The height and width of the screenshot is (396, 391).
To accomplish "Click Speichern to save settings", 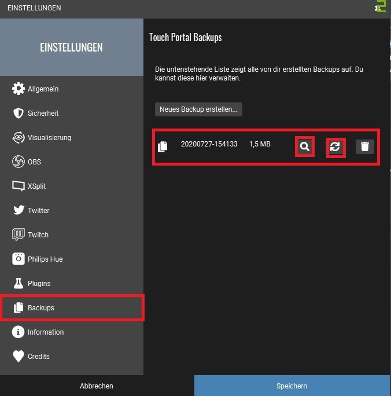I will (292, 386).
